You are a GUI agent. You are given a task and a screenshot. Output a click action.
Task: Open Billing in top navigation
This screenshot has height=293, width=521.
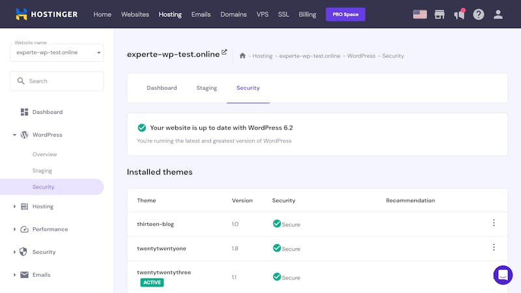point(307,14)
